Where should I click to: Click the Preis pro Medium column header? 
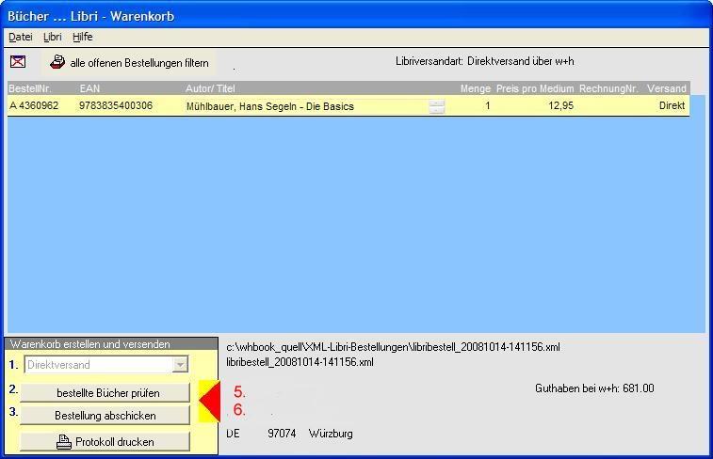click(535, 88)
